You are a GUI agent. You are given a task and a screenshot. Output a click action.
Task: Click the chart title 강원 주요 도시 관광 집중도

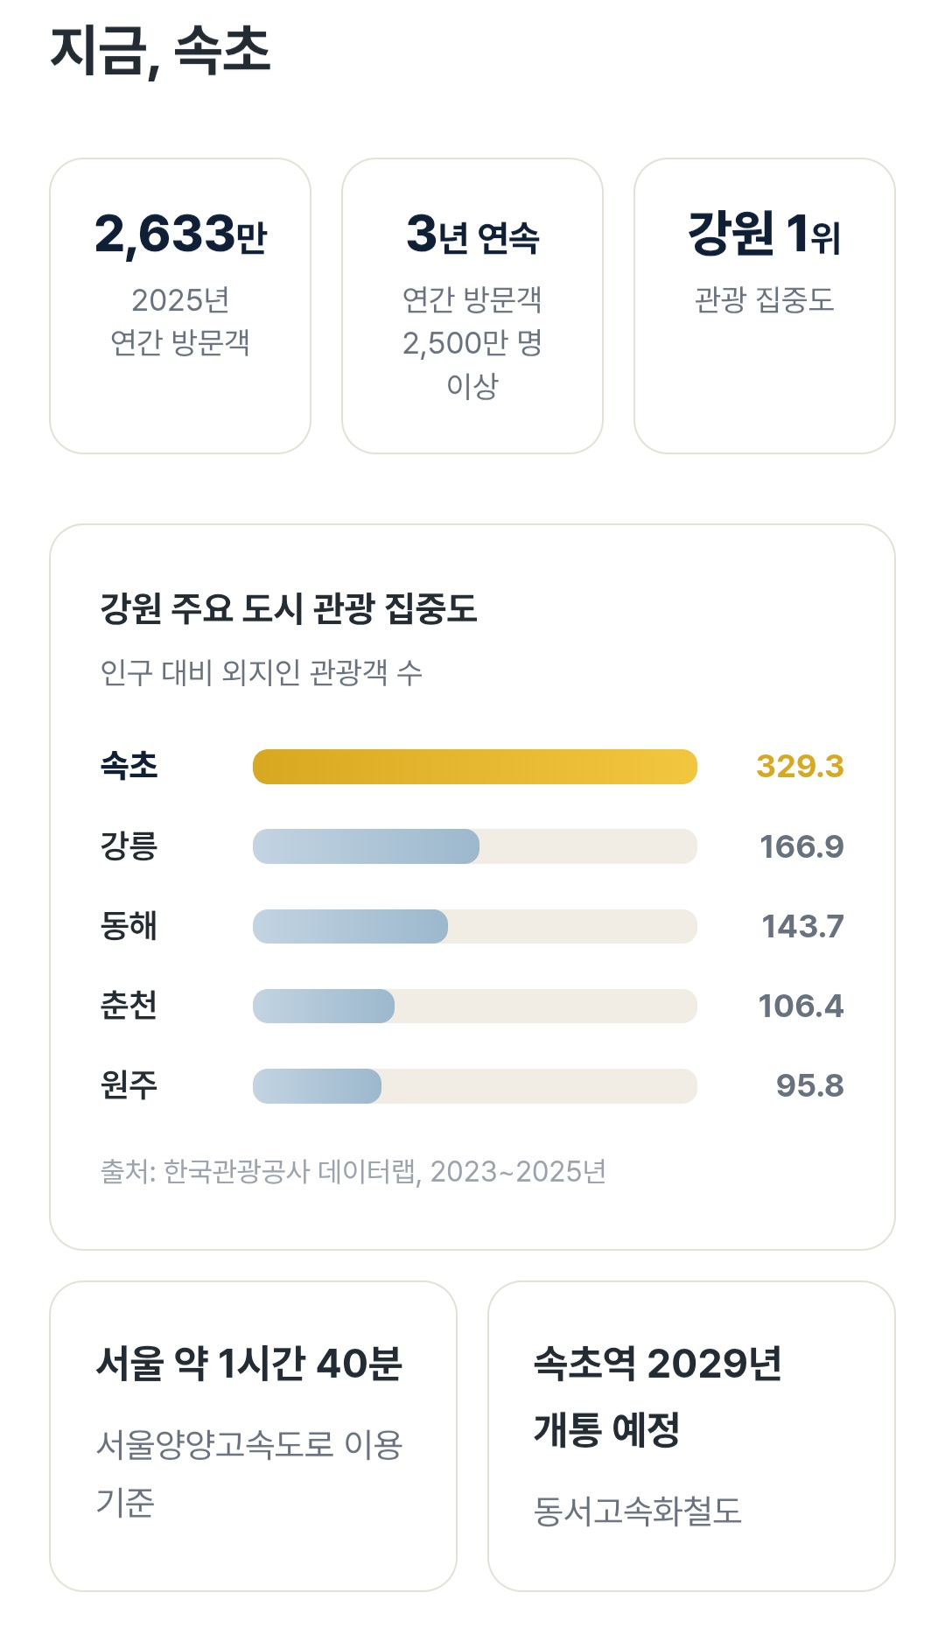pos(289,608)
